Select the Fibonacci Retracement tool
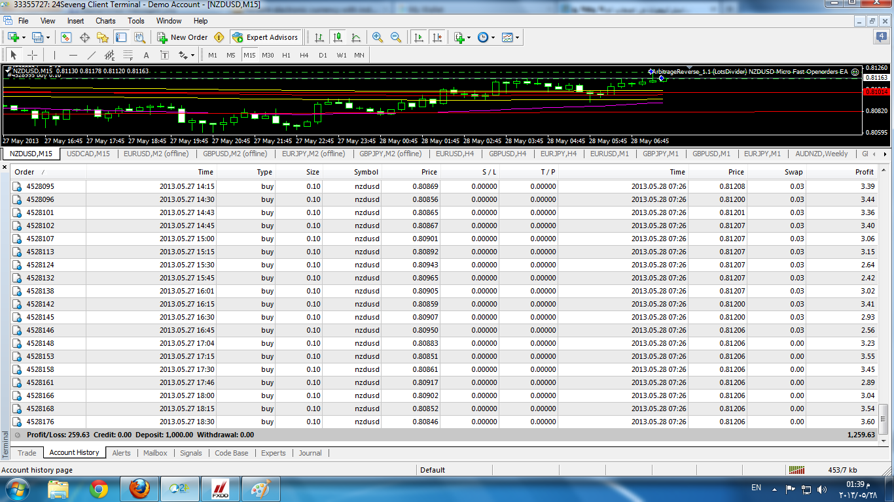Image resolution: width=894 pixels, height=502 pixels. pyautogui.click(x=128, y=55)
